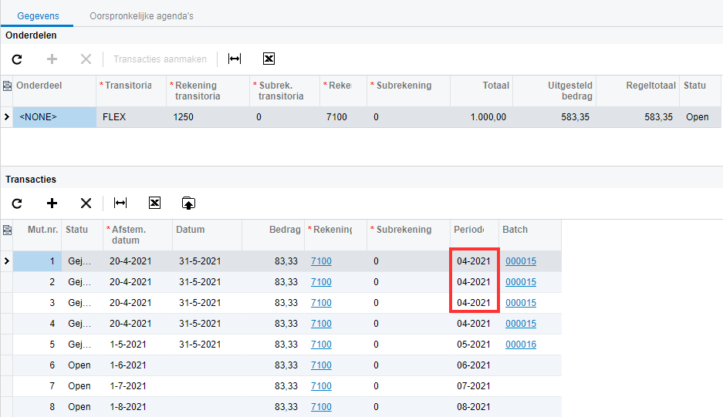723x417 pixels.
Task: Delete the selected Transacties row
Action: point(86,203)
